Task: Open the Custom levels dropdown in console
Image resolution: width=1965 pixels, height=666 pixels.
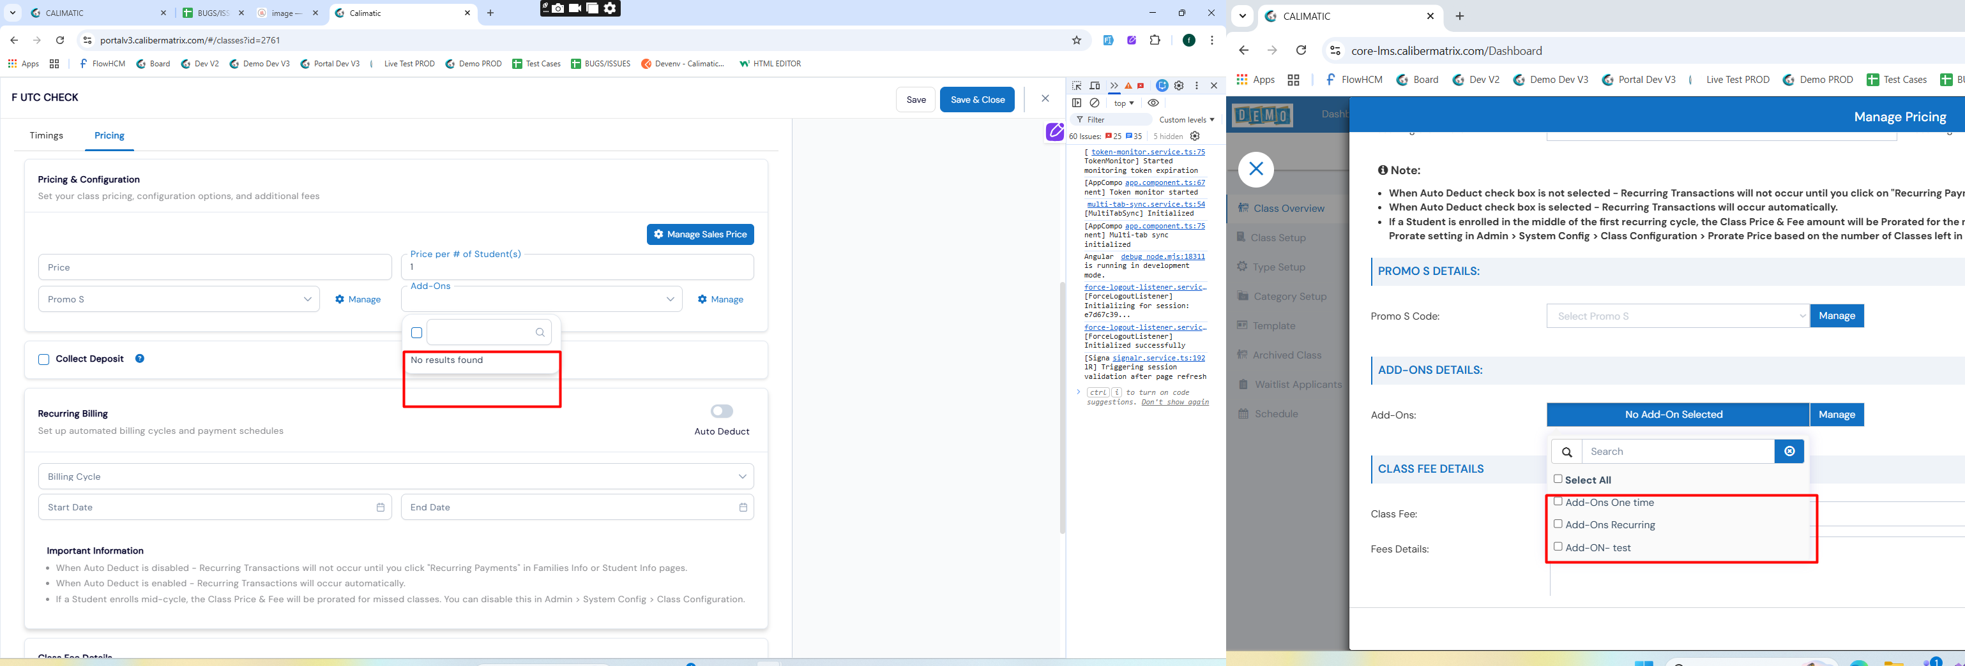Action: click(x=1186, y=120)
